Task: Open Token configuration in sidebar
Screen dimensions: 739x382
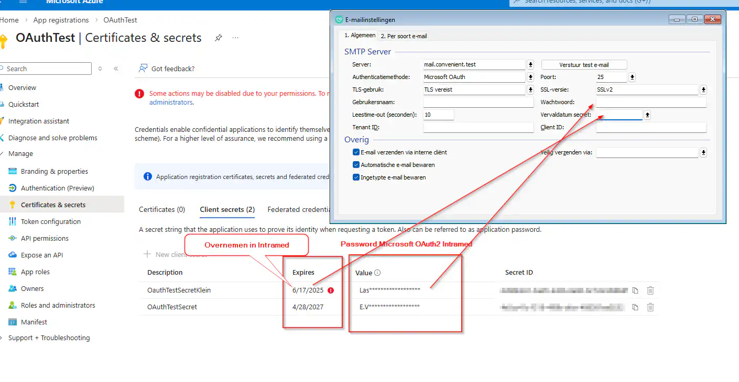Action: click(50, 221)
